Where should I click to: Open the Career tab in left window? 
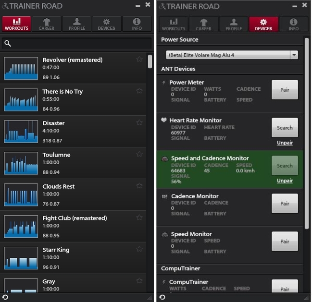(x=47, y=24)
